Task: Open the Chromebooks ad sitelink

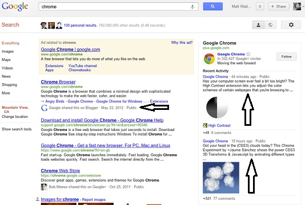Action: [x=79, y=70]
